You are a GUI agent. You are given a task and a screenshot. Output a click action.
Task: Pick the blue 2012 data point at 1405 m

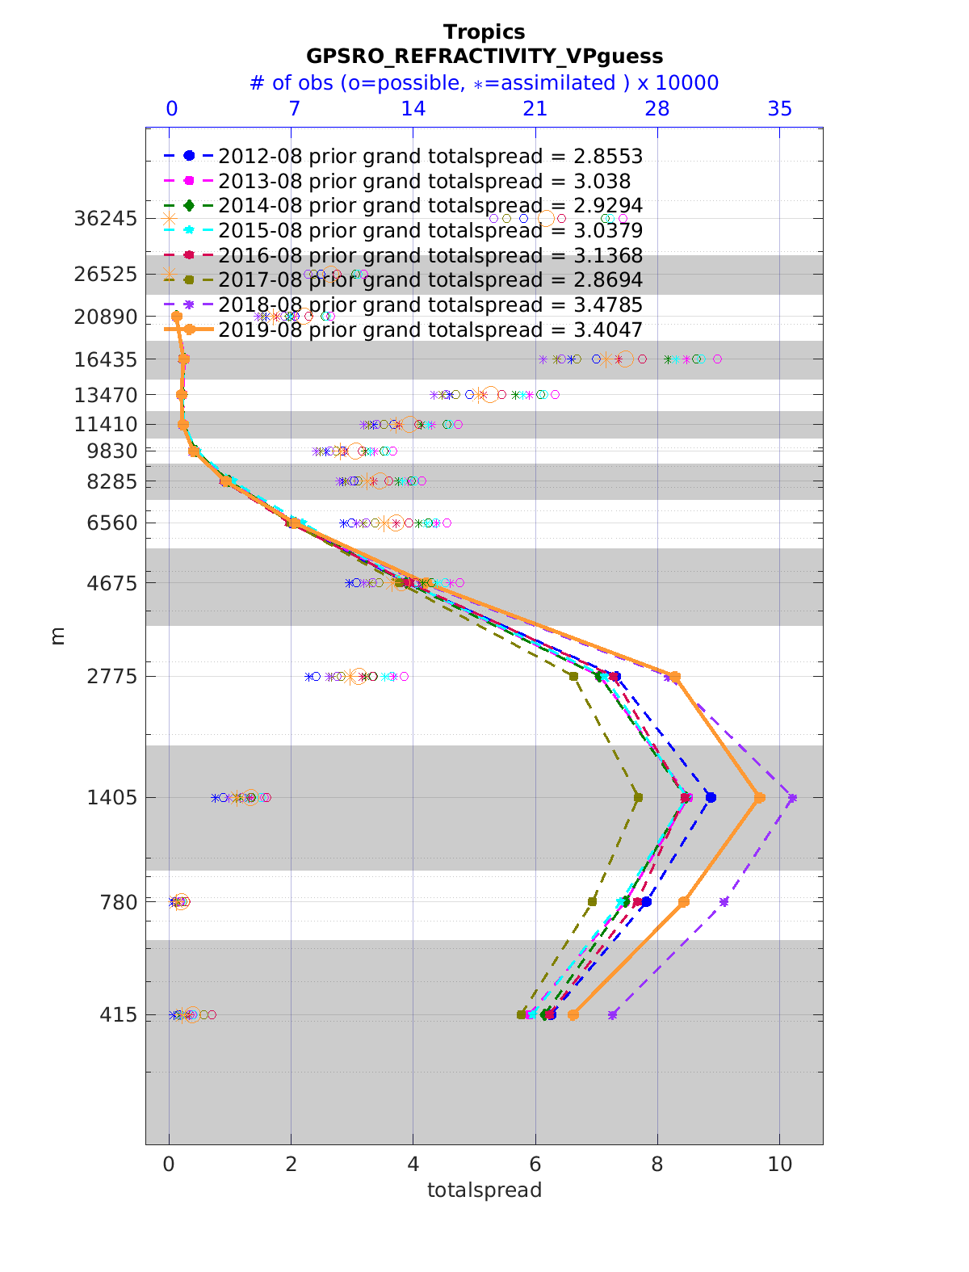click(x=711, y=798)
